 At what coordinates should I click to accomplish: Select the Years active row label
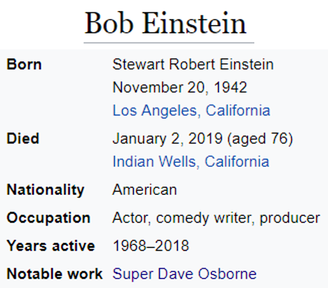tap(51, 246)
